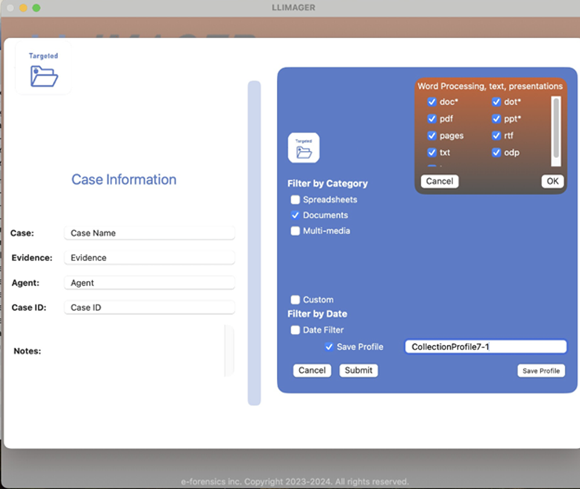580x489 pixels.
Task: Focus the CollectionProfile7-1 profile name field
Action: pyautogui.click(x=485, y=347)
